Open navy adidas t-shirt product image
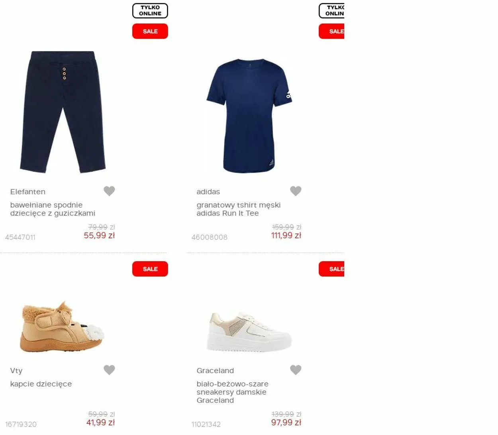498x435 pixels. [x=249, y=116]
